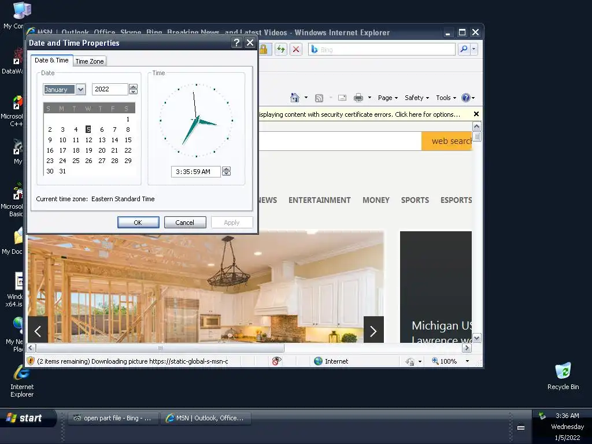Open the search provider dropdown arrow
The height and width of the screenshot is (444, 592).
[x=474, y=49]
